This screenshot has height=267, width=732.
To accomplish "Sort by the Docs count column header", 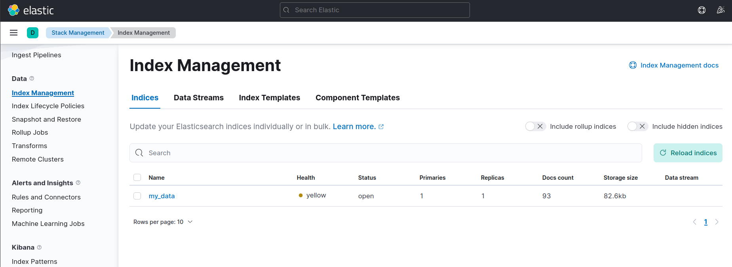I will click(x=558, y=178).
